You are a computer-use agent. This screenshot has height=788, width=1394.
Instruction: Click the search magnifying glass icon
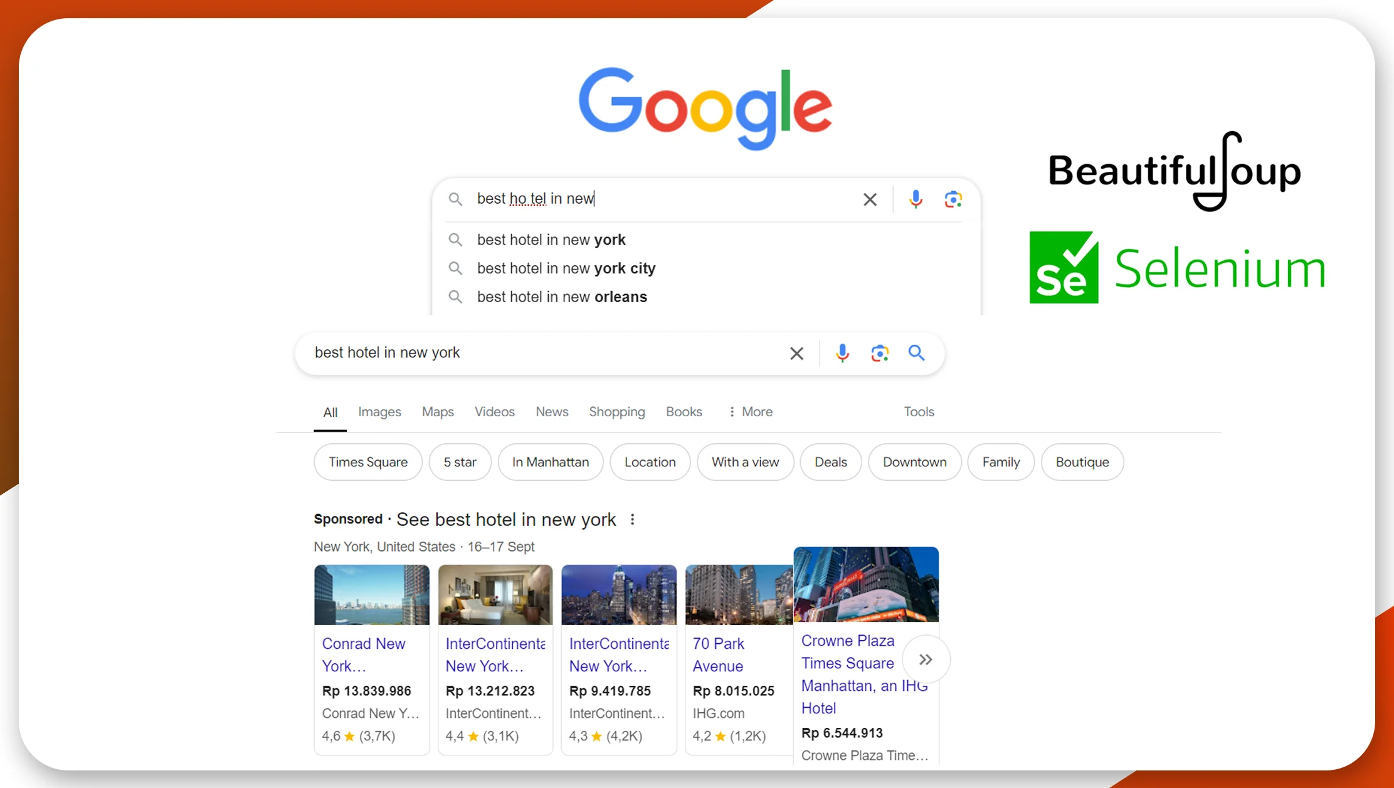(916, 352)
